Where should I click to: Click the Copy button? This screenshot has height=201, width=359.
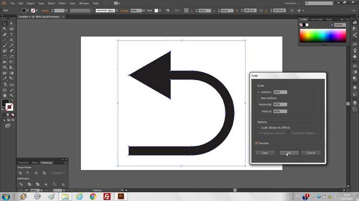tap(265, 153)
